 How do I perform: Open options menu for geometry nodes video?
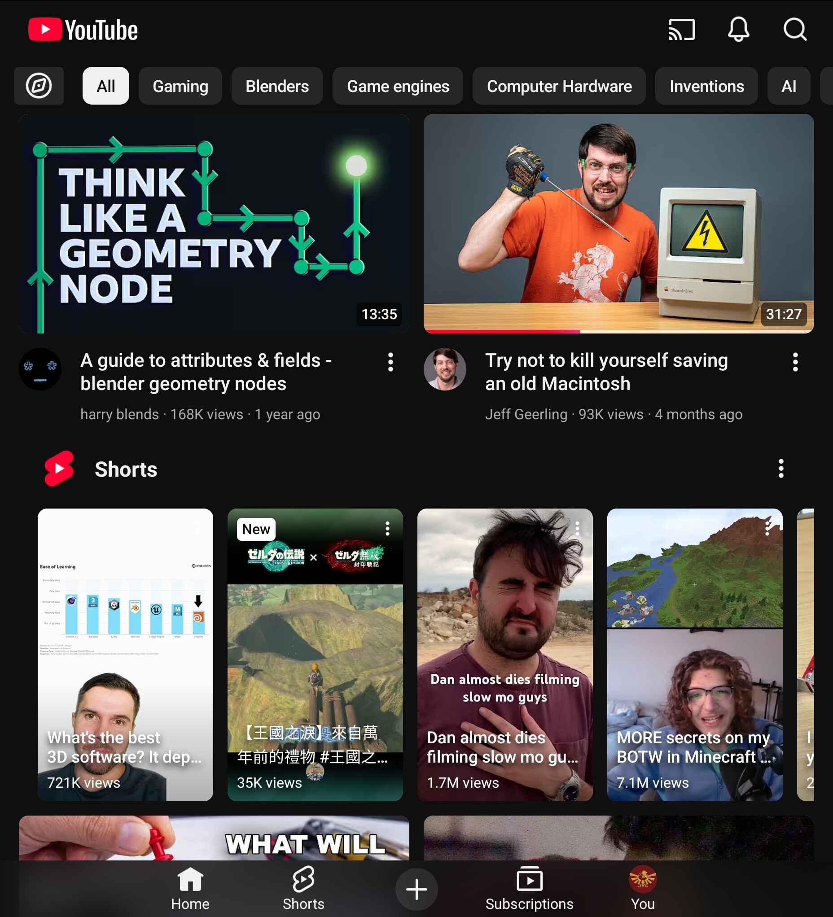pyautogui.click(x=390, y=362)
